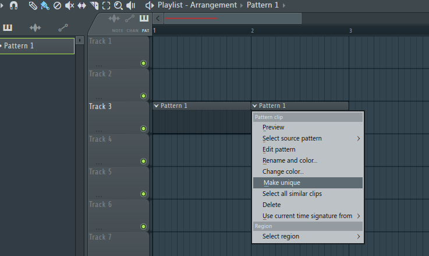The height and width of the screenshot is (256, 429).
Task: Select the Draw pencil tool
Action: pyautogui.click(x=33, y=5)
